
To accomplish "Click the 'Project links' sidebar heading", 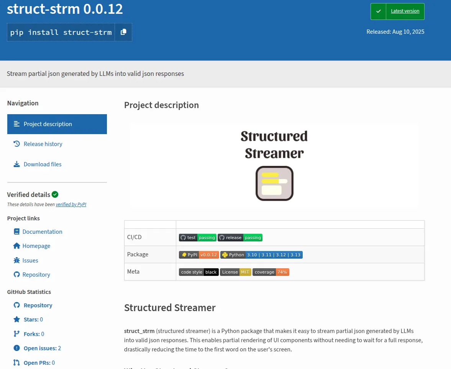I will pyautogui.click(x=23, y=218).
